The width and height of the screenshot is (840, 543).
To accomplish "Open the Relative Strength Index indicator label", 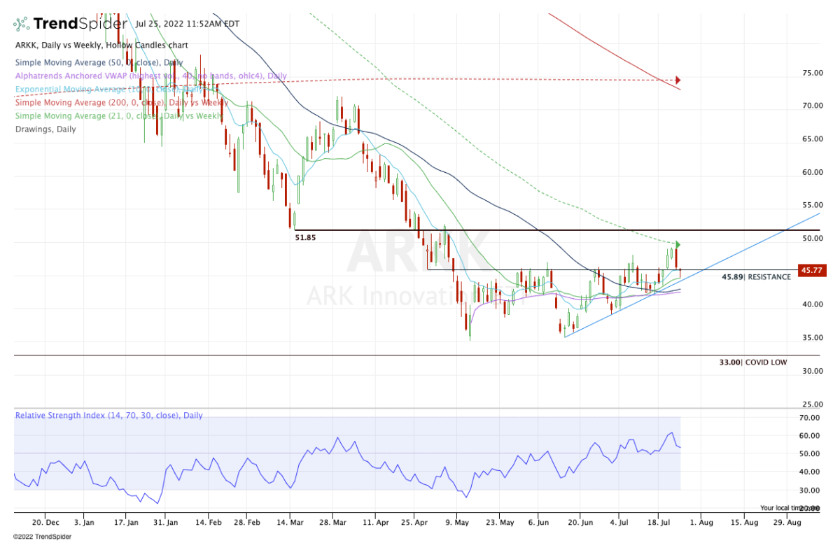I will pos(108,415).
